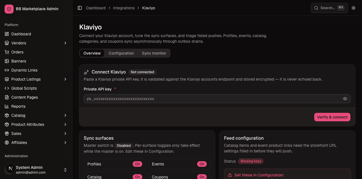The width and height of the screenshot is (362, 179).
Task: Click the Banners image icon
Action: [x=7, y=61]
